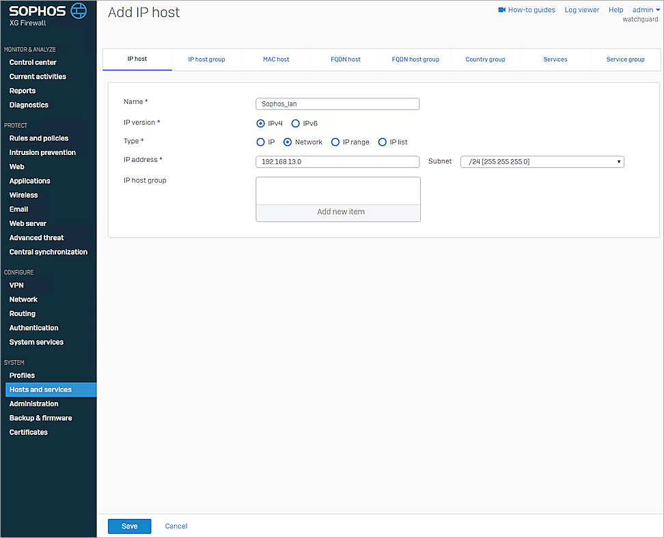Select the IP list type option
The width and height of the screenshot is (664, 538).
(383, 141)
